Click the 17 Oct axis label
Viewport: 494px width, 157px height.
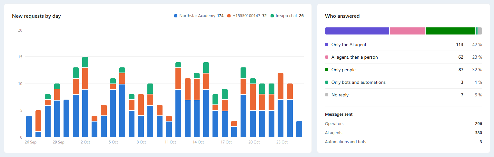point(226,142)
